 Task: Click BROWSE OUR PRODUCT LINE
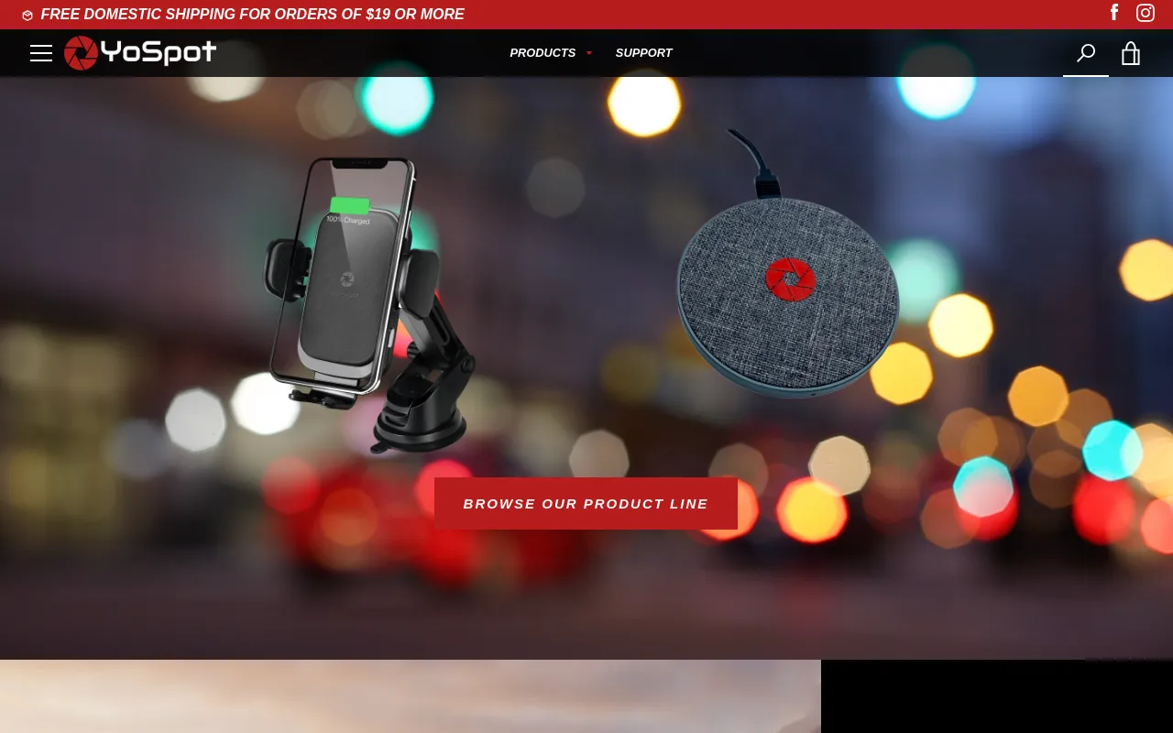click(x=586, y=503)
